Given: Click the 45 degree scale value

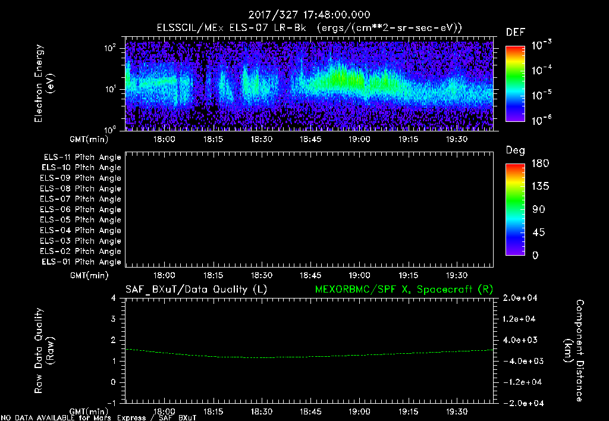Looking at the screenshot, I should tap(539, 233).
